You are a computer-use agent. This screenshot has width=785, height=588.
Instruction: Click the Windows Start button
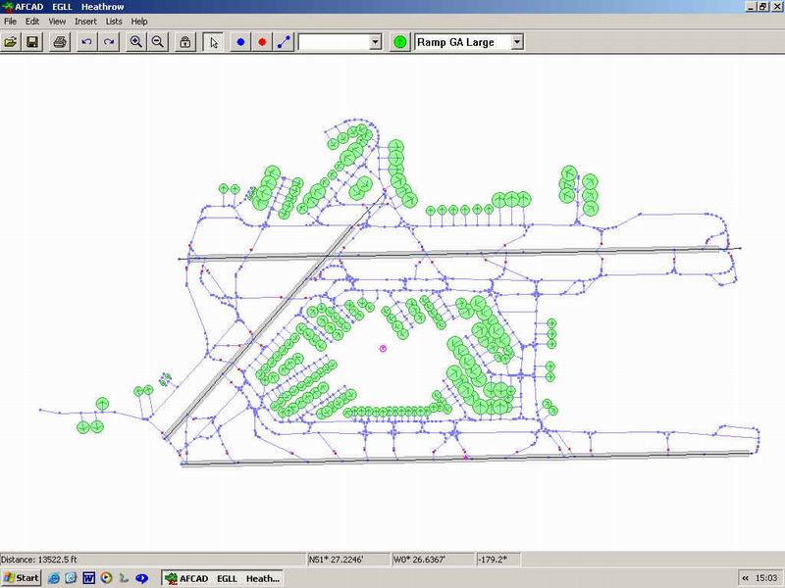(x=21, y=577)
